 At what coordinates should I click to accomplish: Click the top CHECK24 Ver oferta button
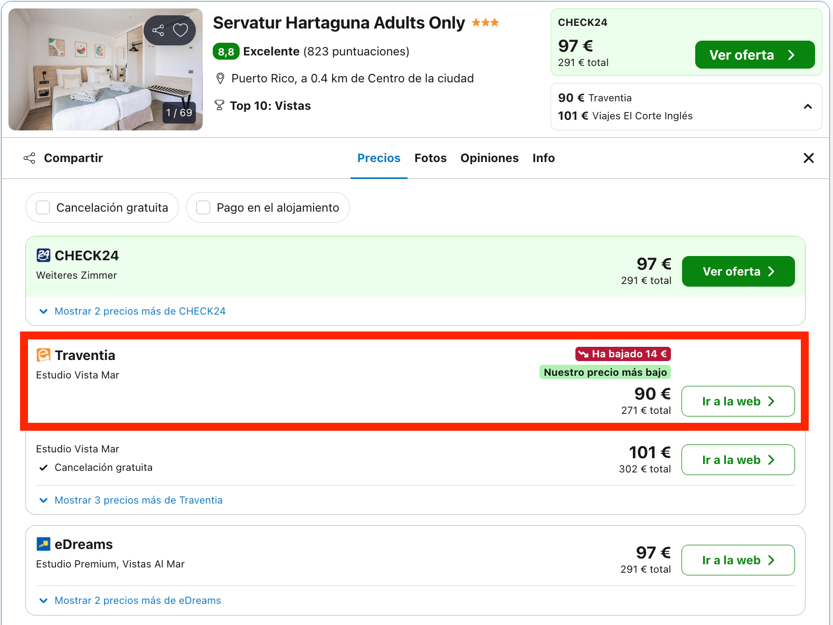754,55
